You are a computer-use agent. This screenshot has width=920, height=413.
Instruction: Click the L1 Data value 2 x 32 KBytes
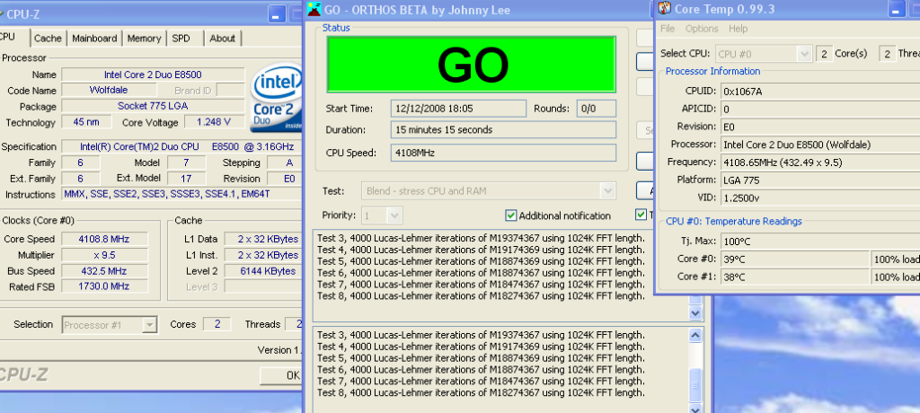263,239
